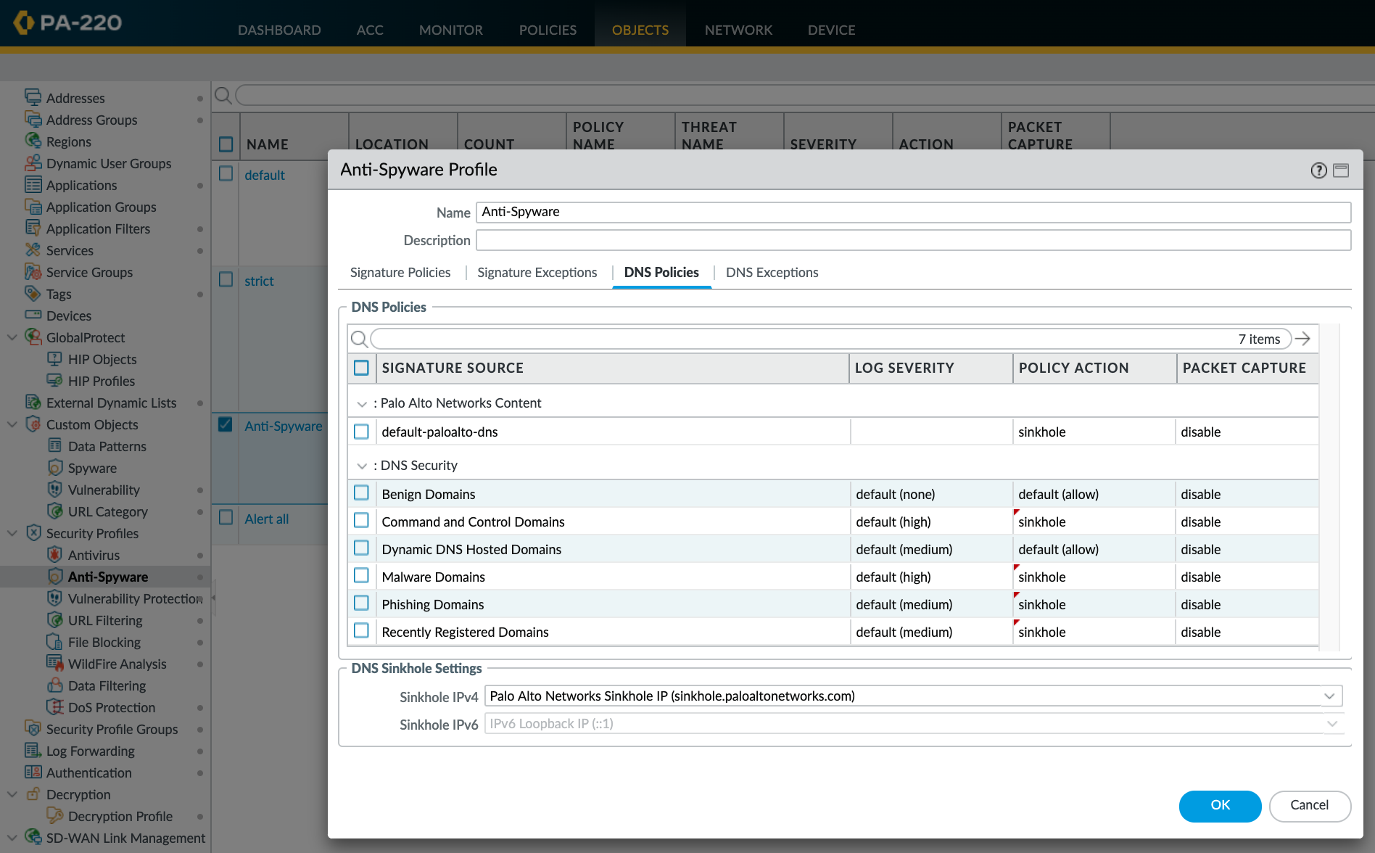1375x853 pixels.
Task: Select the URL Filtering profile icon
Action: pos(55,620)
